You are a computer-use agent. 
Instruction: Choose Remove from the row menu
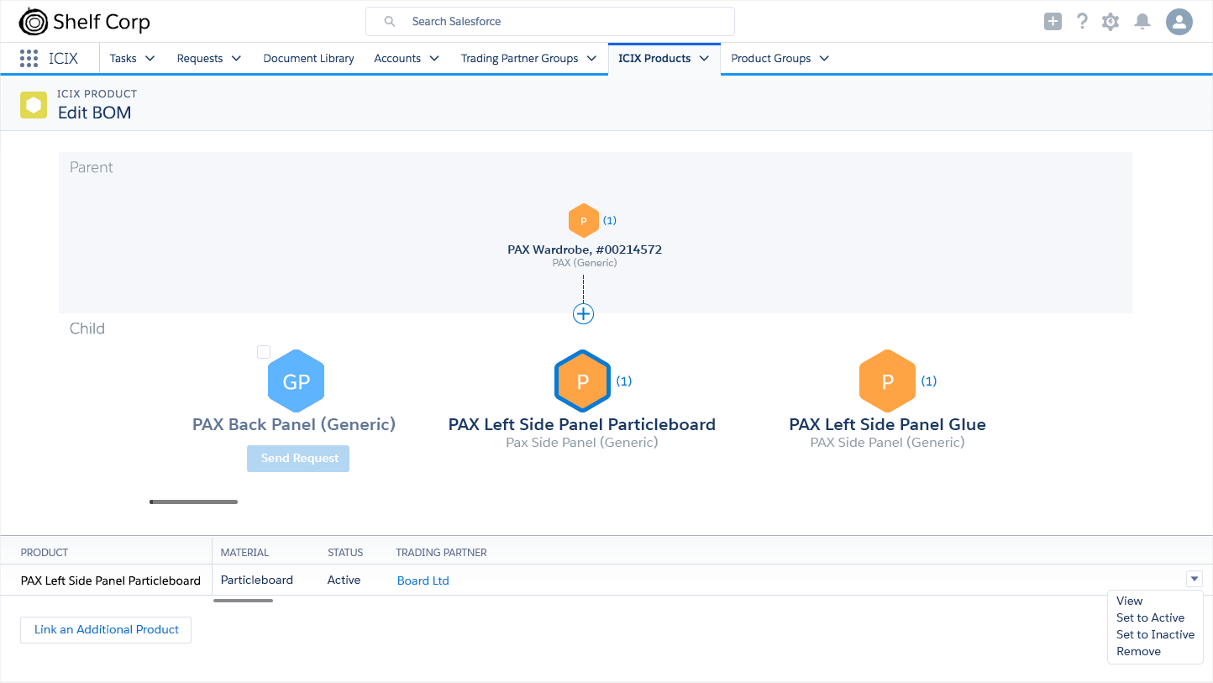pos(1138,651)
